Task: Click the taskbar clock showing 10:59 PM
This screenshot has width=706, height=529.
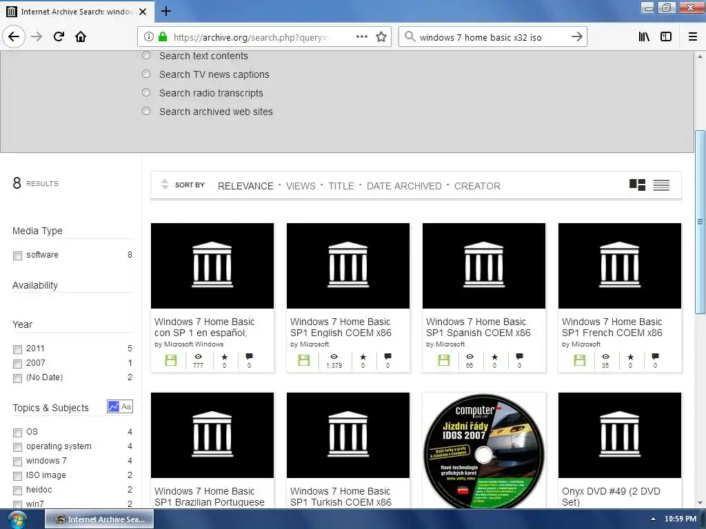Action: (x=680, y=519)
